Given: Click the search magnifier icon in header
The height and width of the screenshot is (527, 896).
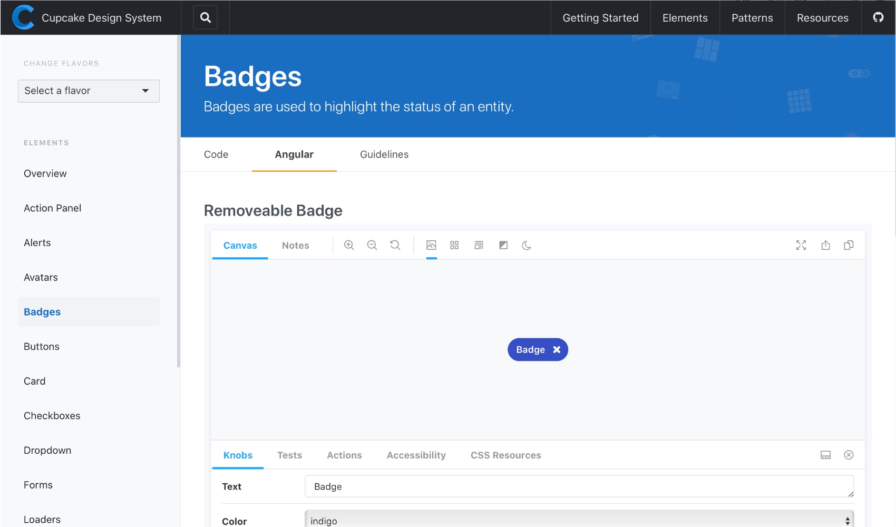Looking at the screenshot, I should click(206, 17).
